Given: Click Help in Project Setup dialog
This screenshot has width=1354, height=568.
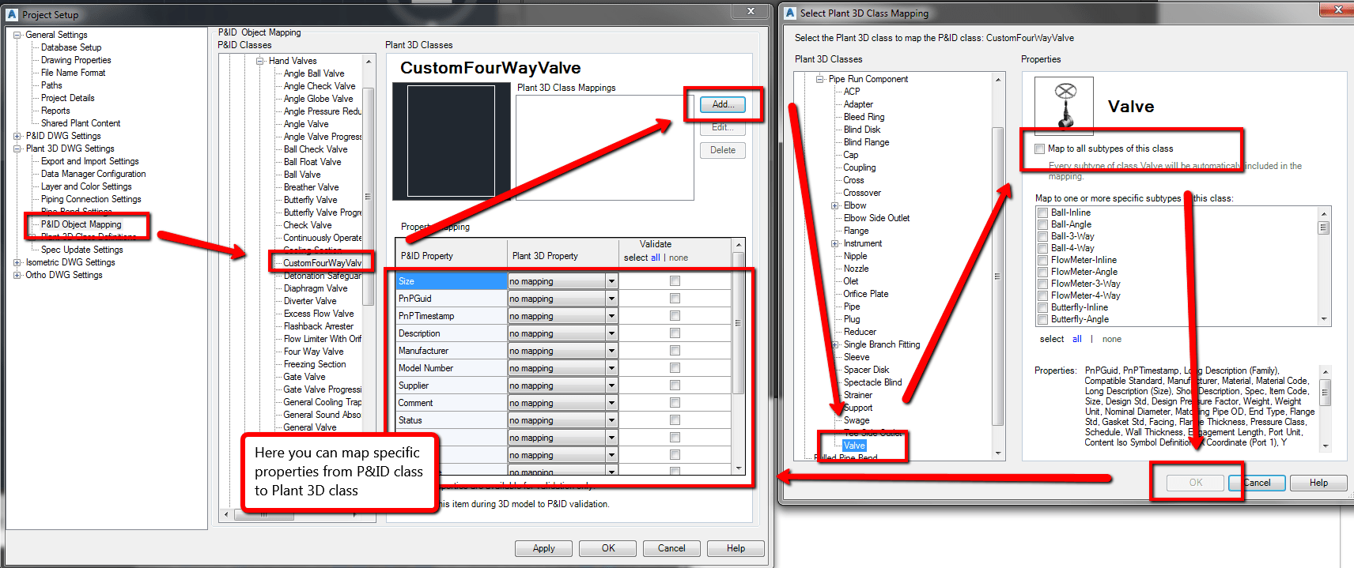Looking at the screenshot, I should coord(736,548).
